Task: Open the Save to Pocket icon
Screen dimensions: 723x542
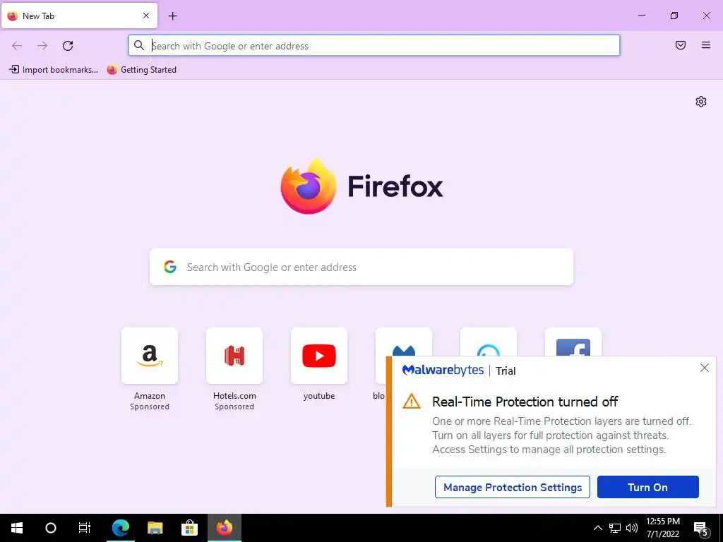Action: pyautogui.click(x=681, y=45)
